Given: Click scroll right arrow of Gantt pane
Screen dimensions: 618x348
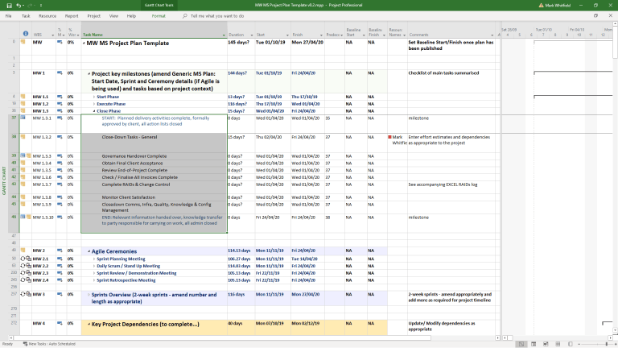Looking at the screenshot, I should tap(609, 338).
